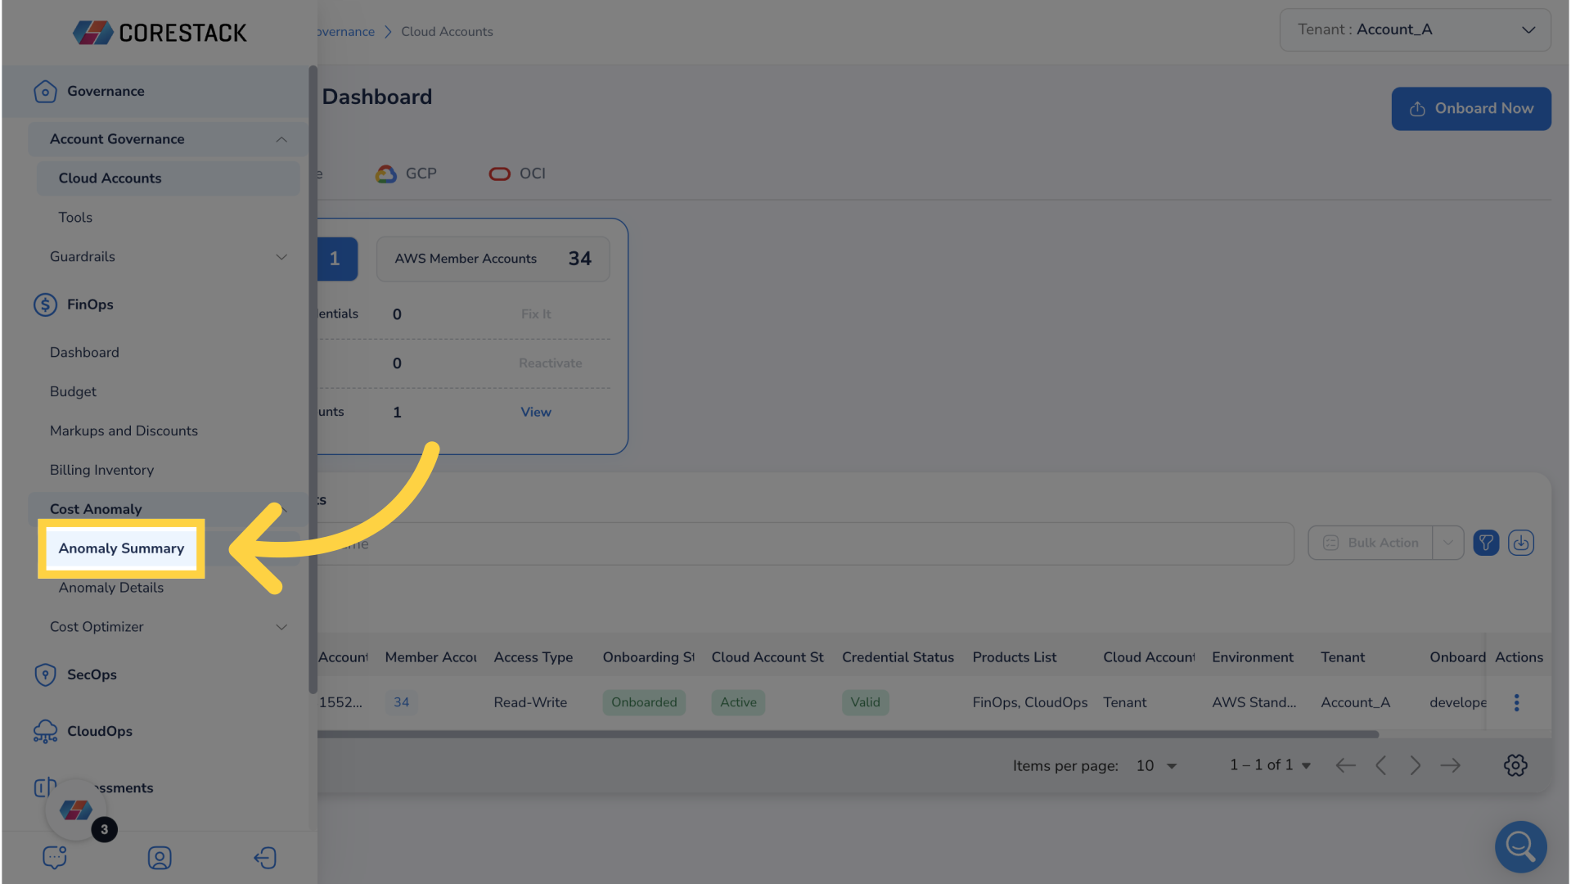Select the user profile icon at the bottom
Viewport: 1571px width, 884px height.
point(160,858)
